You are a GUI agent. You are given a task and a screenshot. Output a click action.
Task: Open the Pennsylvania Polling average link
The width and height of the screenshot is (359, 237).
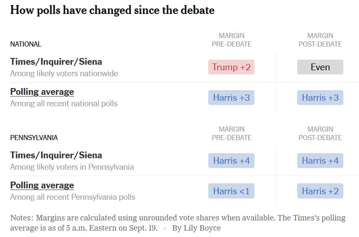[42, 185]
